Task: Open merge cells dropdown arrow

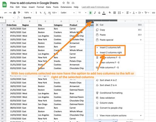Action: 123,13
